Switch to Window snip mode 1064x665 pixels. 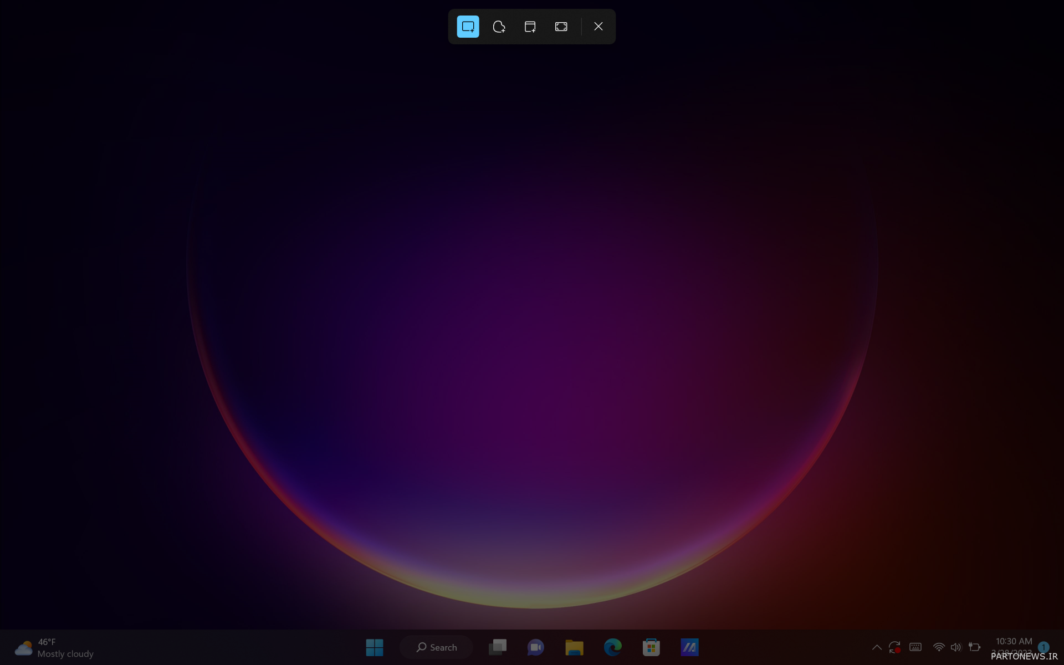[x=530, y=27]
